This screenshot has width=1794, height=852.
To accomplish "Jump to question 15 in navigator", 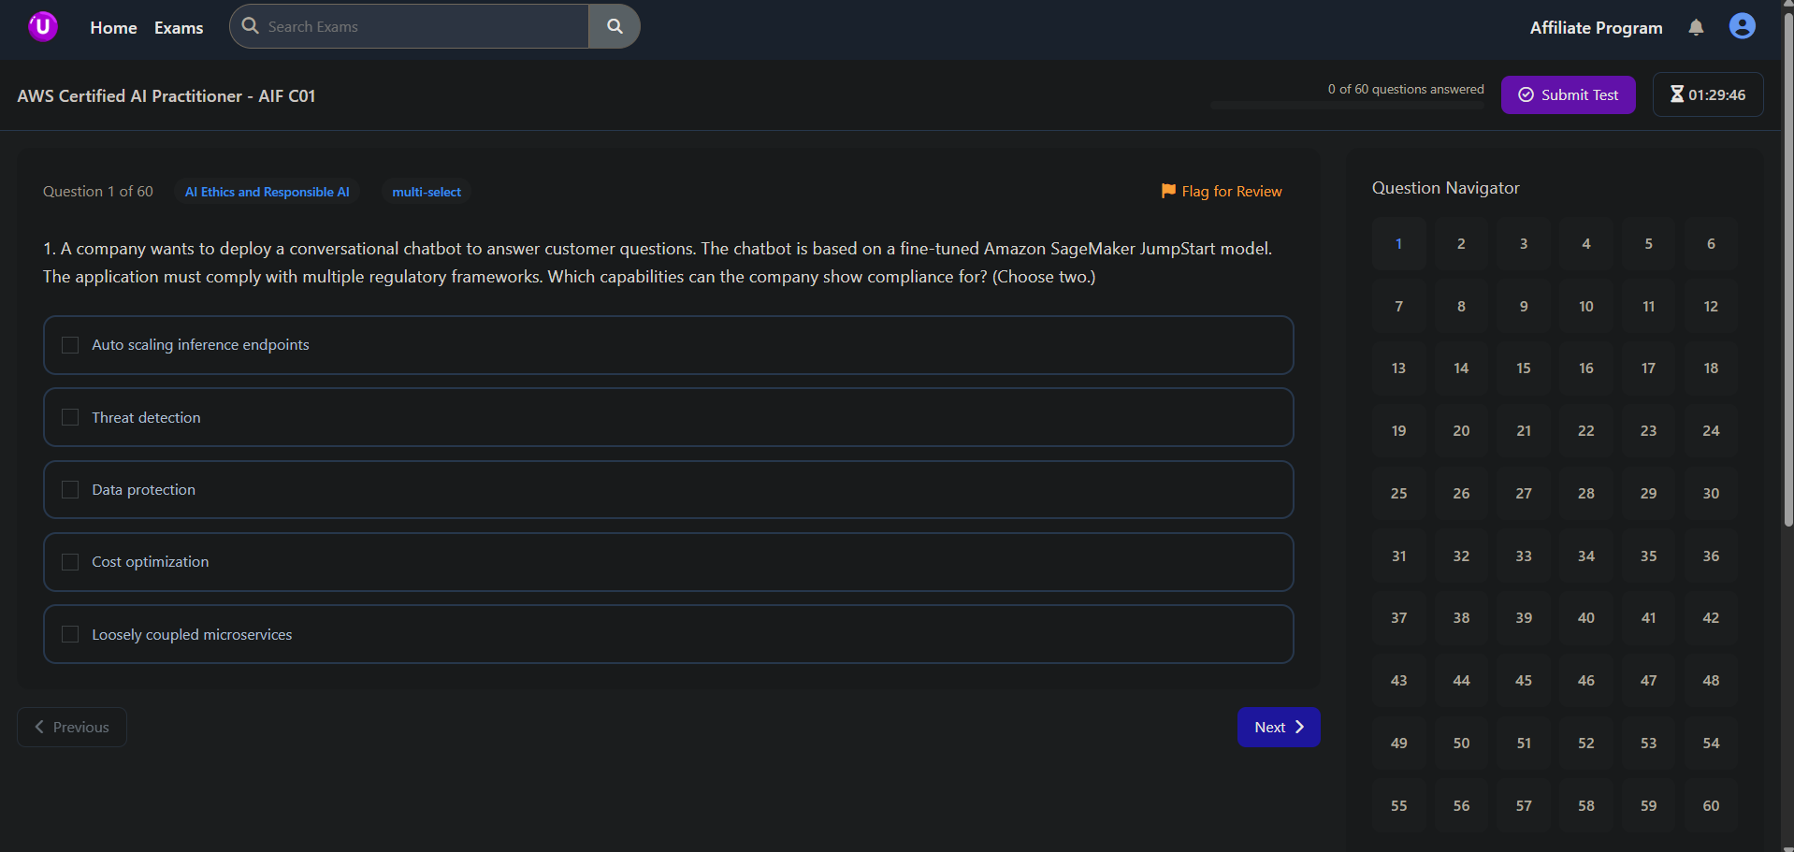I will pyautogui.click(x=1524, y=368).
